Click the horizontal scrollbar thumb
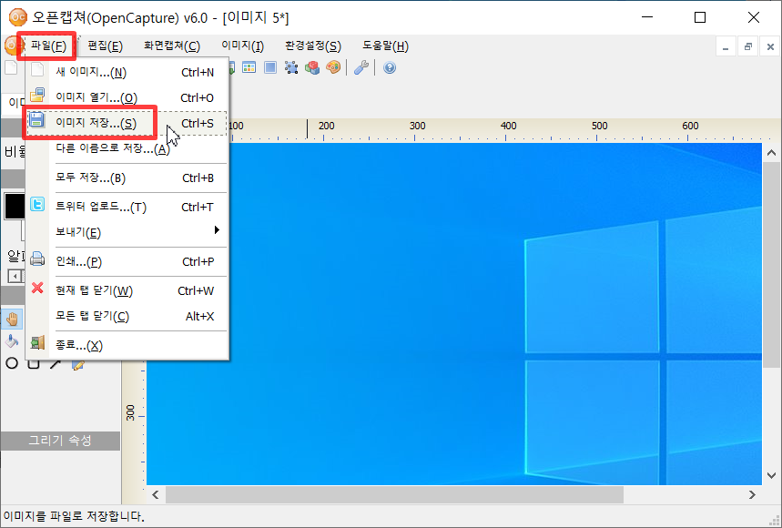The width and height of the screenshot is (782, 528). tap(394, 494)
